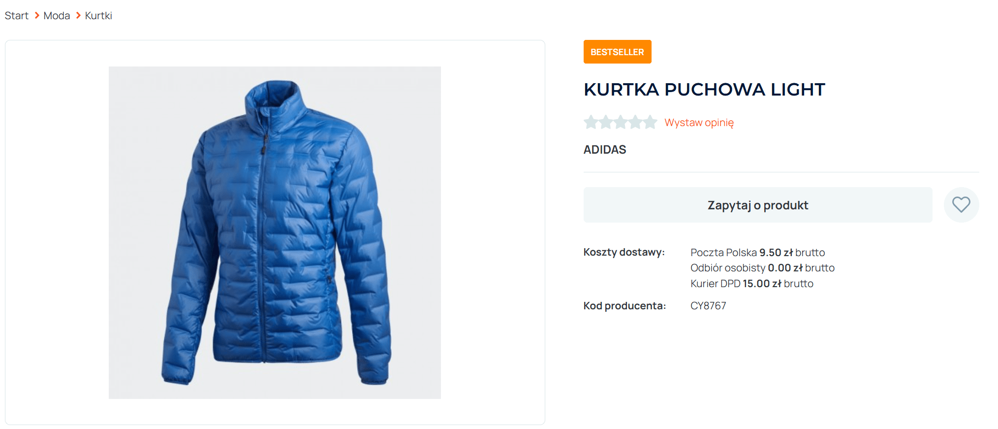Click the ADIDAS brand name
998x429 pixels.
coord(605,150)
